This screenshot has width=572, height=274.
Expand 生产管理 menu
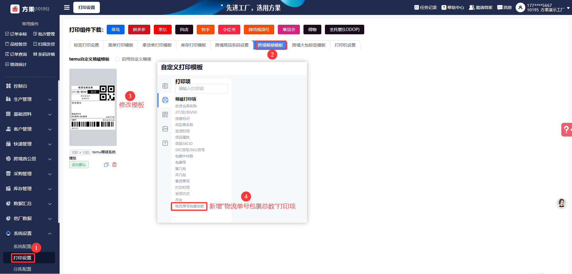pos(29,99)
